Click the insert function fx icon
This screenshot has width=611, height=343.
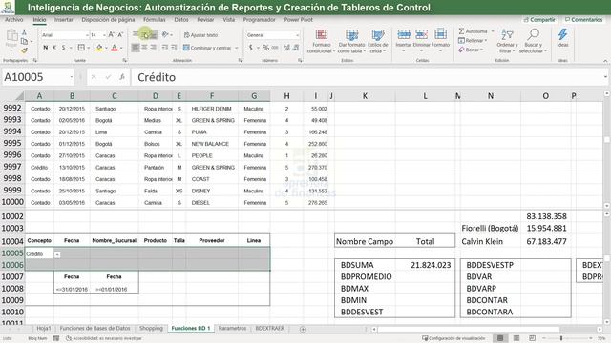pyautogui.click(x=122, y=77)
